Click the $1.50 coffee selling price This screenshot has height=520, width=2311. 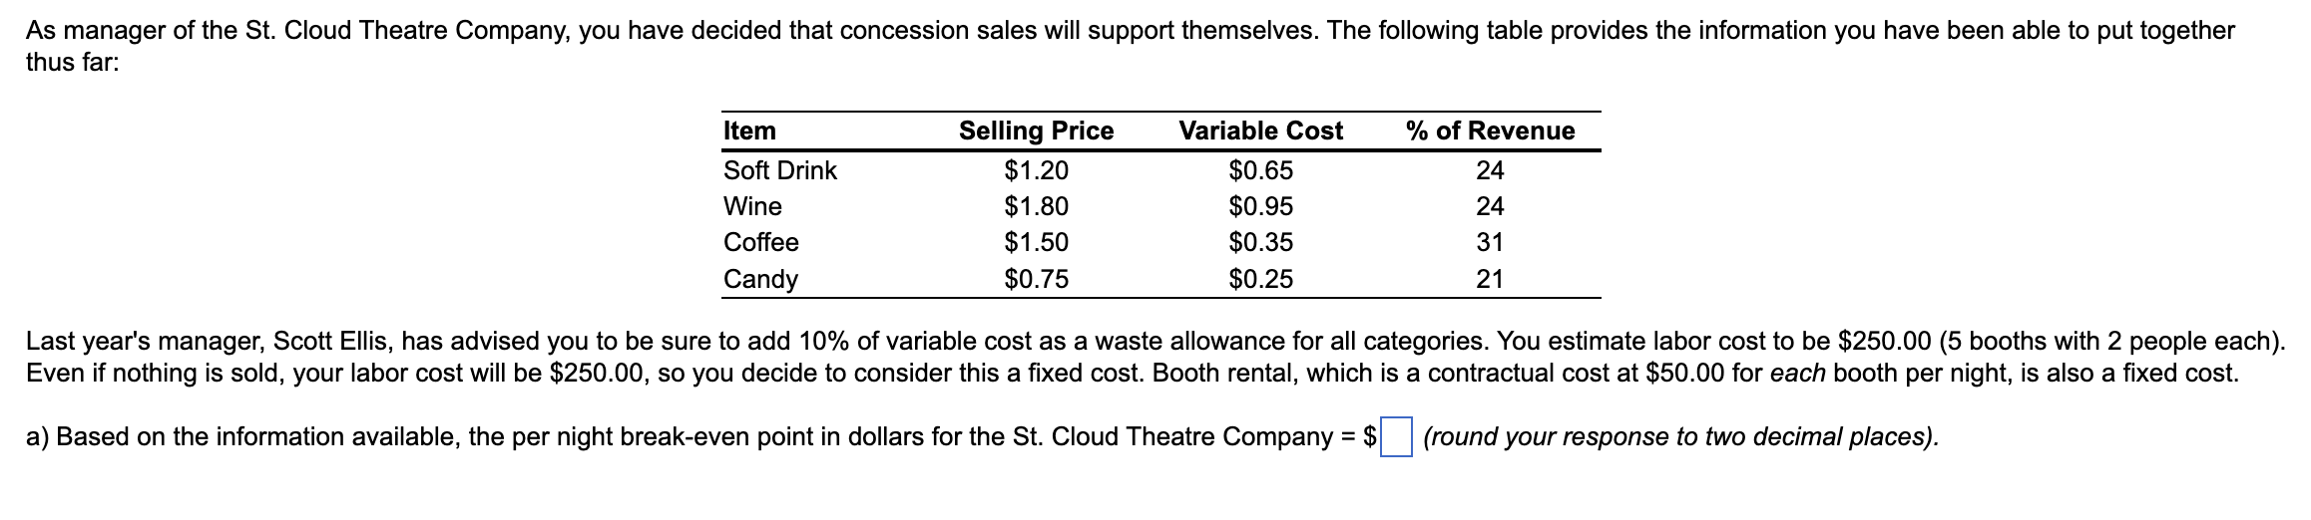pos(1036,242)
